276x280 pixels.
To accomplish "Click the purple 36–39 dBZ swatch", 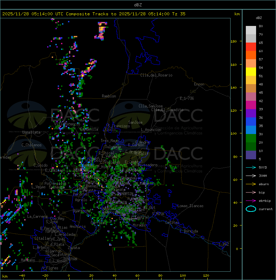I will 251,113.
